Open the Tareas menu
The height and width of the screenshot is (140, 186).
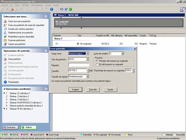coord(48,5)
